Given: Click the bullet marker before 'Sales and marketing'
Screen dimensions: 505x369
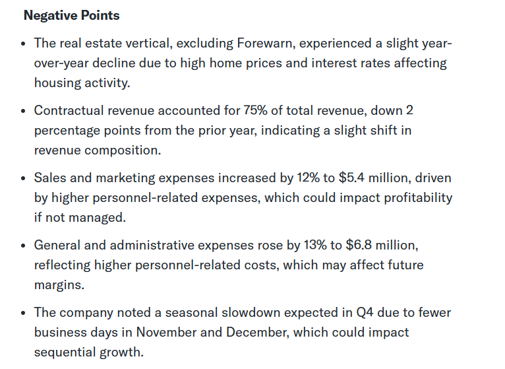Looking at the screenshot, I should (x=24, y=179).
